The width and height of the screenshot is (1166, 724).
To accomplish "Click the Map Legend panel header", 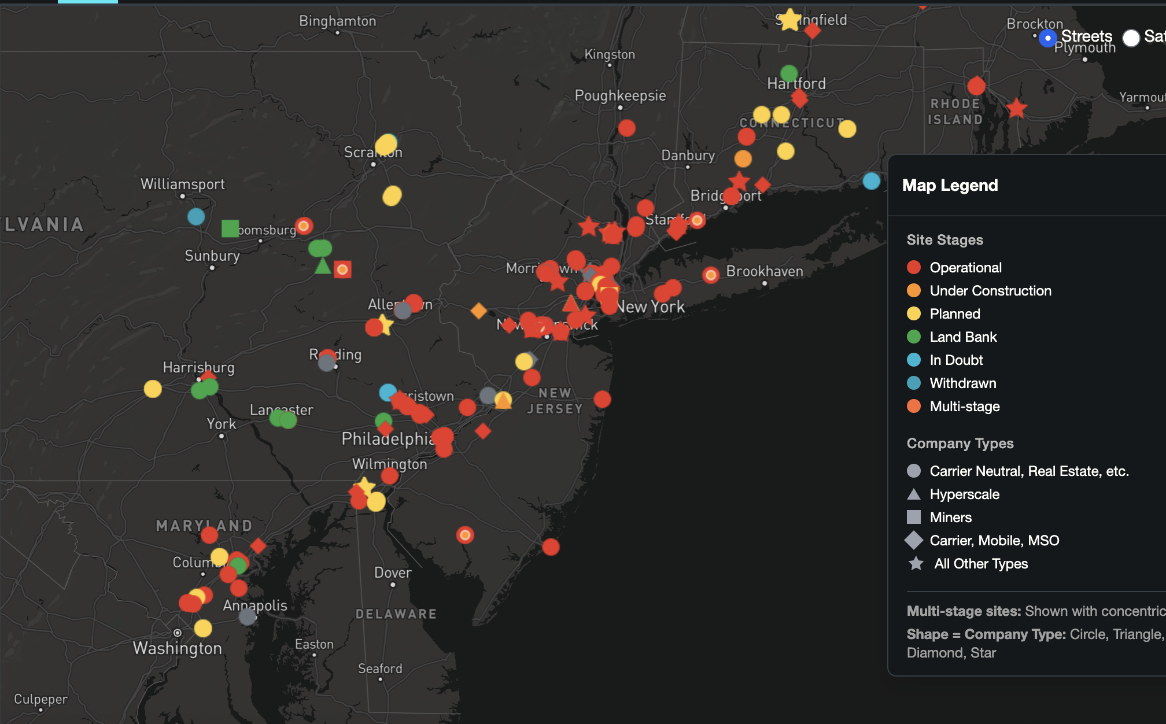I will (x=950, y=186).
